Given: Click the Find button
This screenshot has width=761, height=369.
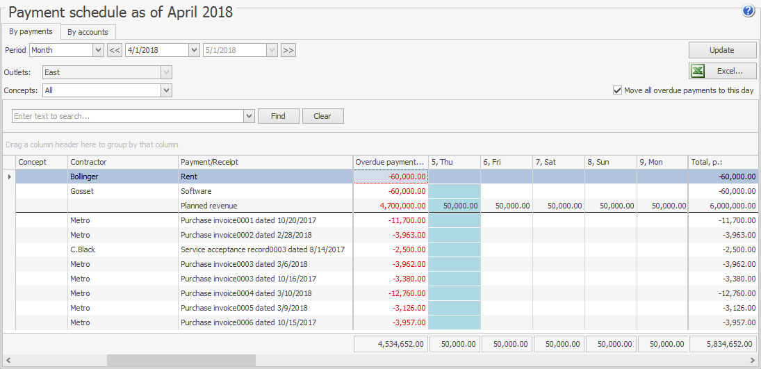Looking at the screenshot, I should (278, 116).
